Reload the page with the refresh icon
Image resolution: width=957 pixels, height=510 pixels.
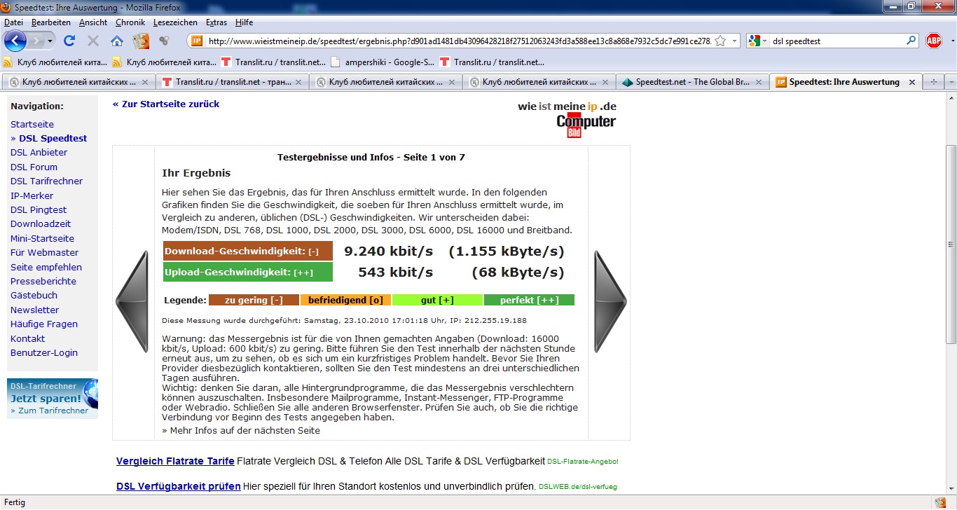(x=69, y=41)
